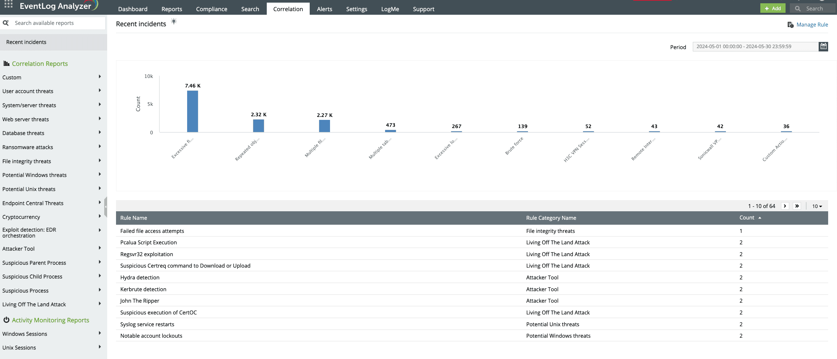Open the app grid launcher icon

pyautogui.click(x=9, y=5)
